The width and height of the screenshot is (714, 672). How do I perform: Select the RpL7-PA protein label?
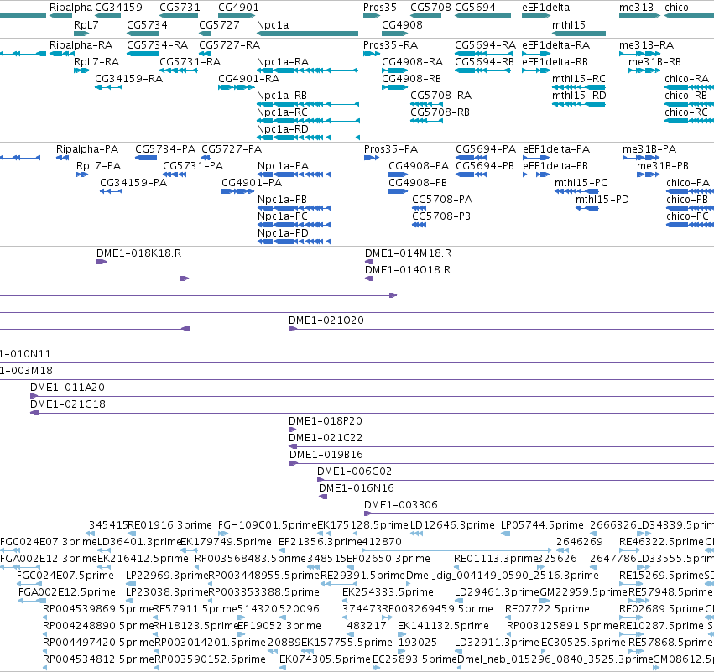pyautogui.click(x=98, y=166)
